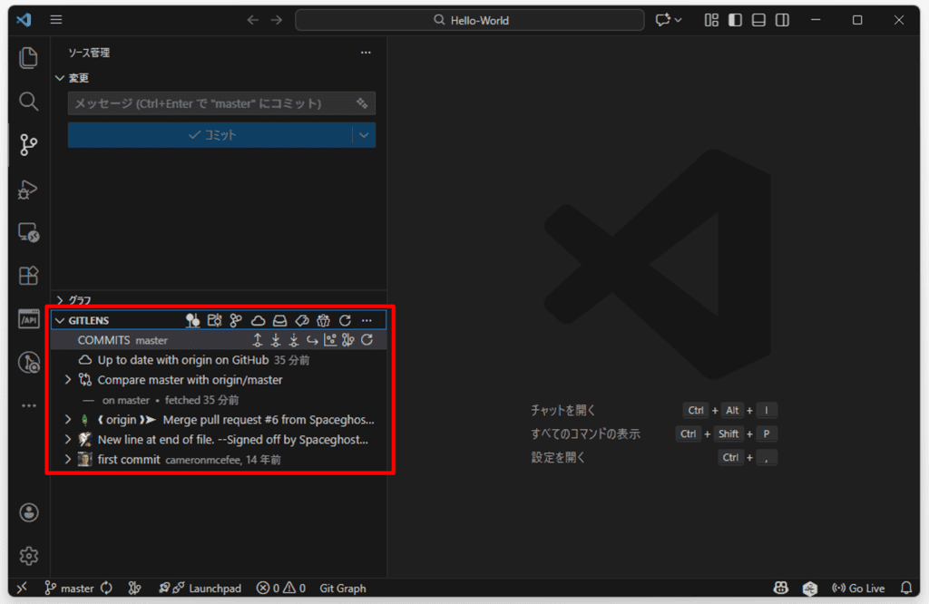Screen dimensions: 929x604
Task: Refresh the GITLENS section with its refresh icon
Action: tap(344, 320)
